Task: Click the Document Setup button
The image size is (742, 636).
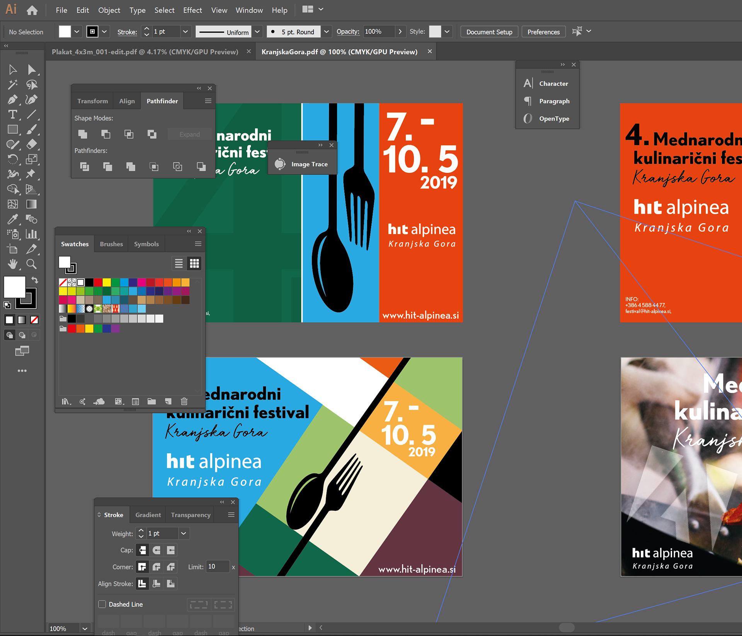Action: tap(489, 32)
